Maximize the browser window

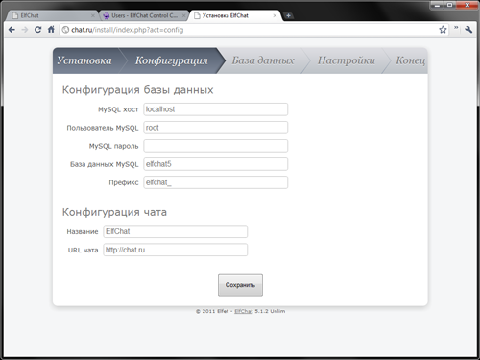[x=449, y=5]
